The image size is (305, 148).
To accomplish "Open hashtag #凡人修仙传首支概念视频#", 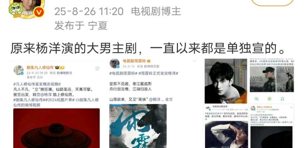I will (x=37, y=84).
